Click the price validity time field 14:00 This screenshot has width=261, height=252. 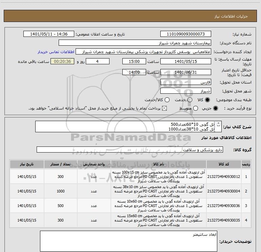(x=134, y=72)
